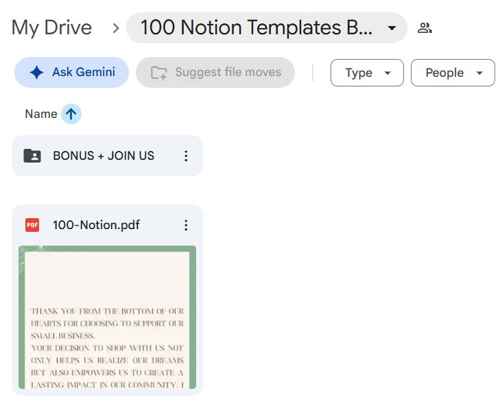Go back to My Drive breadcrumb

point(51,27)
